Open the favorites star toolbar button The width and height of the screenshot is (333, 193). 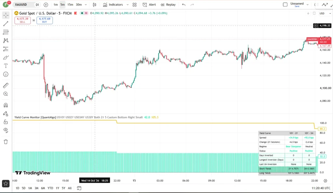6,184
